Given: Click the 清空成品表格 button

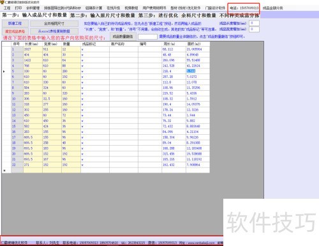Looking at the screenshot, I should 15,31.
